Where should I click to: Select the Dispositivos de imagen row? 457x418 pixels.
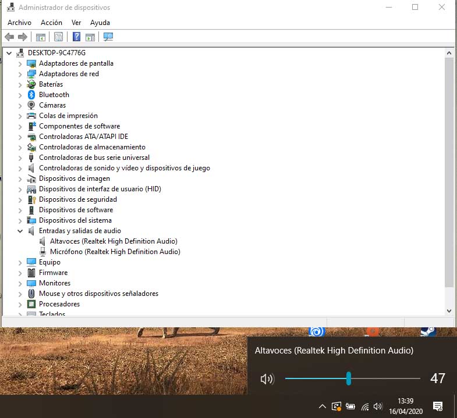click(x=75, y=178)
